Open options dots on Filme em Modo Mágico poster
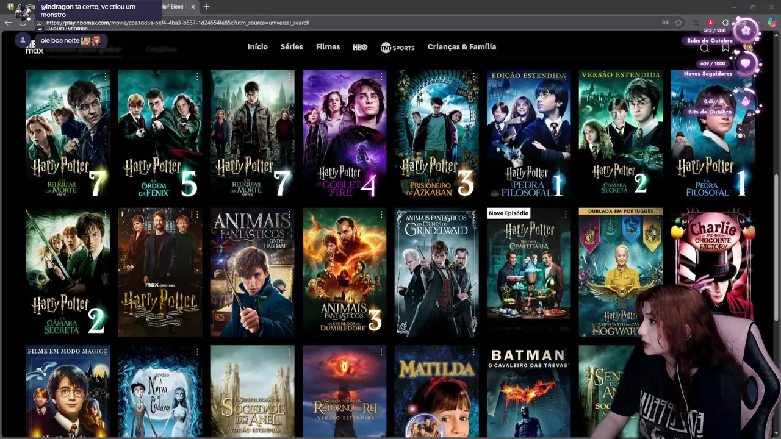Image resolution: width=781 pixels, height=439 pixels. tap(105, 352)
